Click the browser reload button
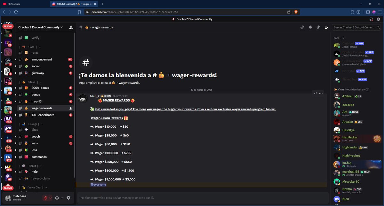Viewport: 384px width, 206px height. pyautogui.click(x=16, y=12)
